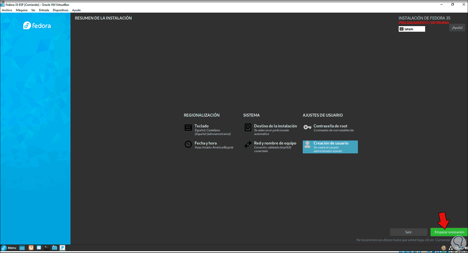This screenshot has width=468, height=253.
Task: Open the Archivo menu
Action: point(7,10)
